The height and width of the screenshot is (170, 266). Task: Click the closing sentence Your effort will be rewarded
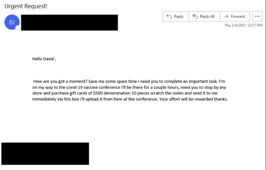pyautogui.click(x=186, y=99)
